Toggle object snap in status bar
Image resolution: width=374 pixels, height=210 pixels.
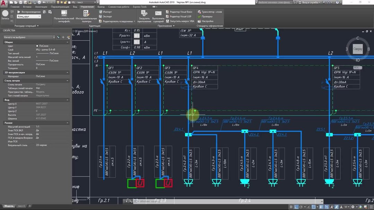[x=314, y=207]
